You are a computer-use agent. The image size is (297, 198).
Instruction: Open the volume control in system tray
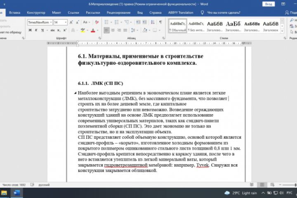click(x=281, y=193)
